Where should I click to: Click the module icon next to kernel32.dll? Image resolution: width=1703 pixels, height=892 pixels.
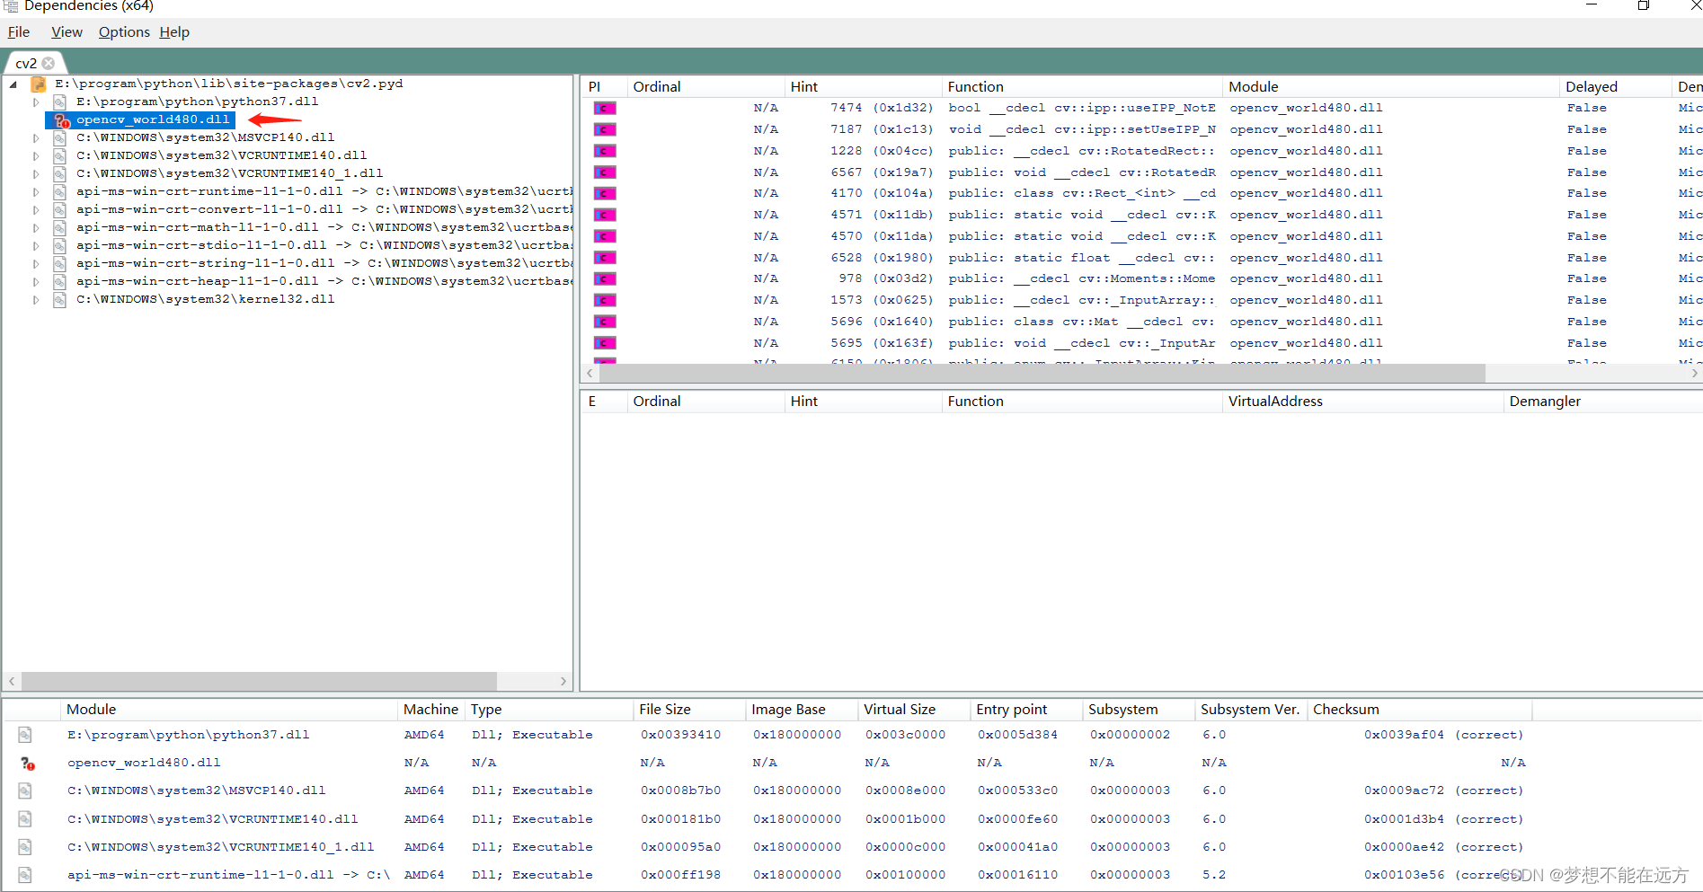(59, 298)
